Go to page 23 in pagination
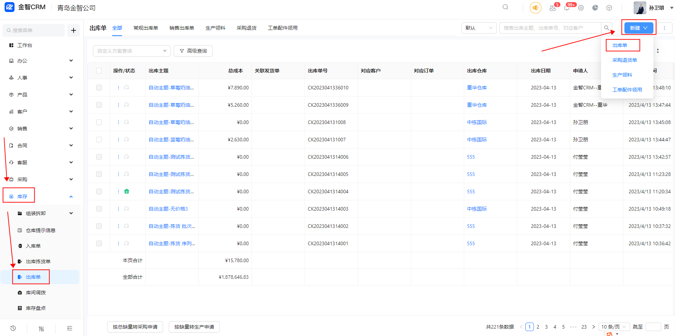The height and width of the screenshot is (336, 675). (x=584, y=327)
